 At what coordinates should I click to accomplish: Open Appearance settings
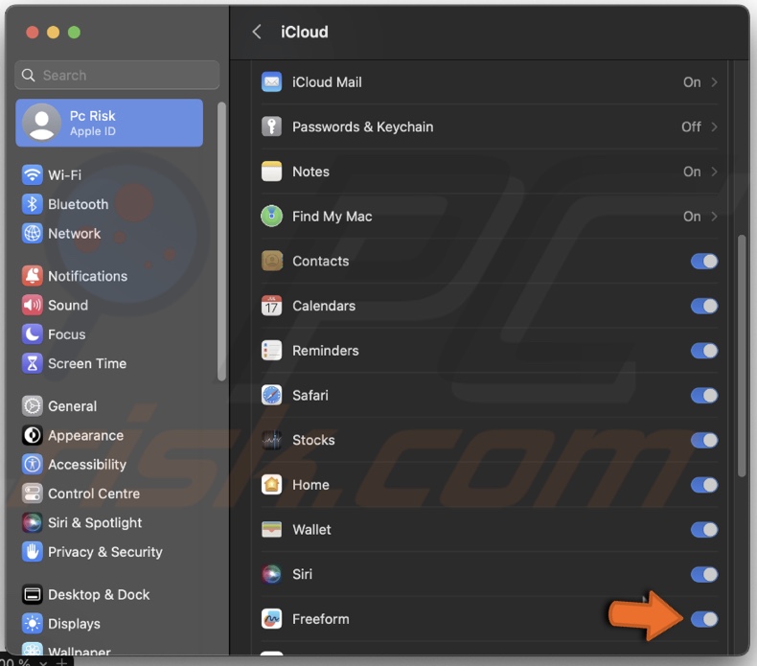point(86,435)
